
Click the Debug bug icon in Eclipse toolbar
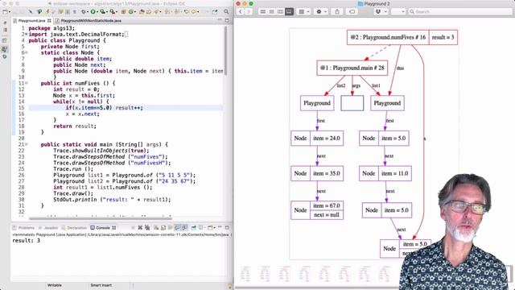point(84,11)
